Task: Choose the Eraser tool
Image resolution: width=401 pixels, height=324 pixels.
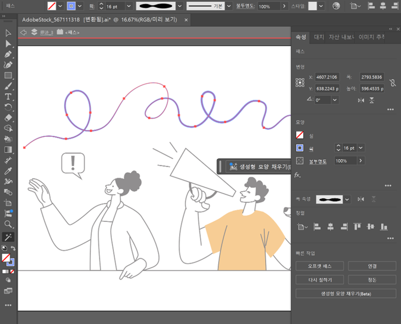Action: (8, 118)
